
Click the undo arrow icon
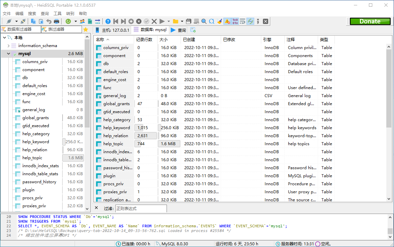pos(49,21)
